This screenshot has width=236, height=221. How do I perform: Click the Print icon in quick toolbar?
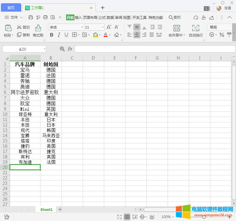tap(45, 17)
